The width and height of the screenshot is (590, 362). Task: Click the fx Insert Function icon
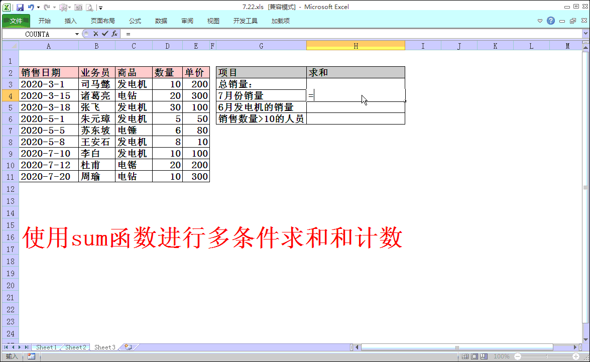coord(114,34)
